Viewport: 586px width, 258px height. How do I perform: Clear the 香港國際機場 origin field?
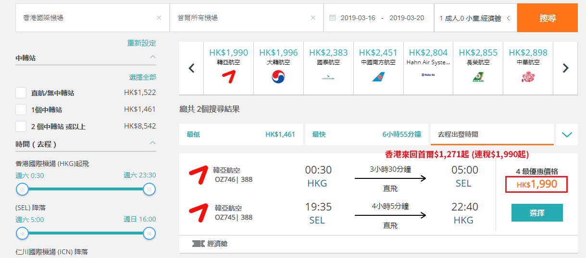coord(159,18)
